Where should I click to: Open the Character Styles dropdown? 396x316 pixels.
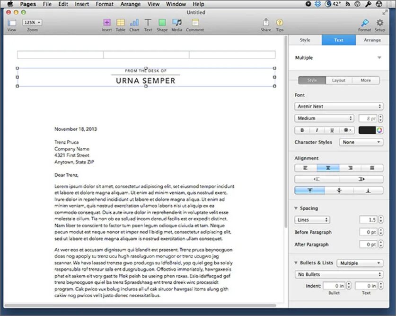click(361, 142)
